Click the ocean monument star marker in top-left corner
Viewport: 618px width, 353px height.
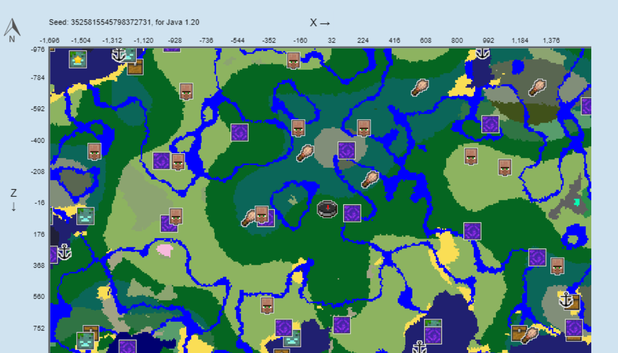(x=77, y=59)
